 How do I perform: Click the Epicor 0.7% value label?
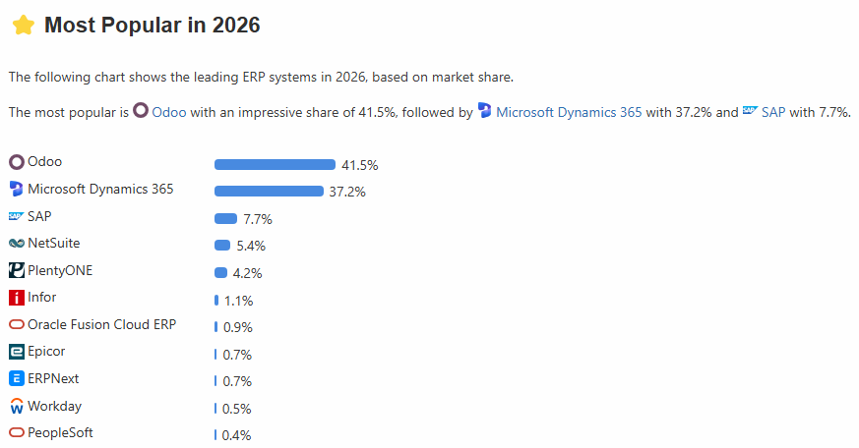(237, 355)
